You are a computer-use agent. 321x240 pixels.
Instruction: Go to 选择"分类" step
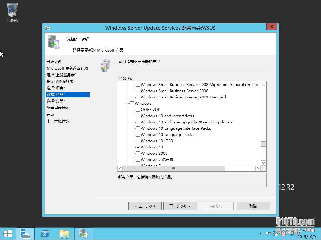[56, 101]
